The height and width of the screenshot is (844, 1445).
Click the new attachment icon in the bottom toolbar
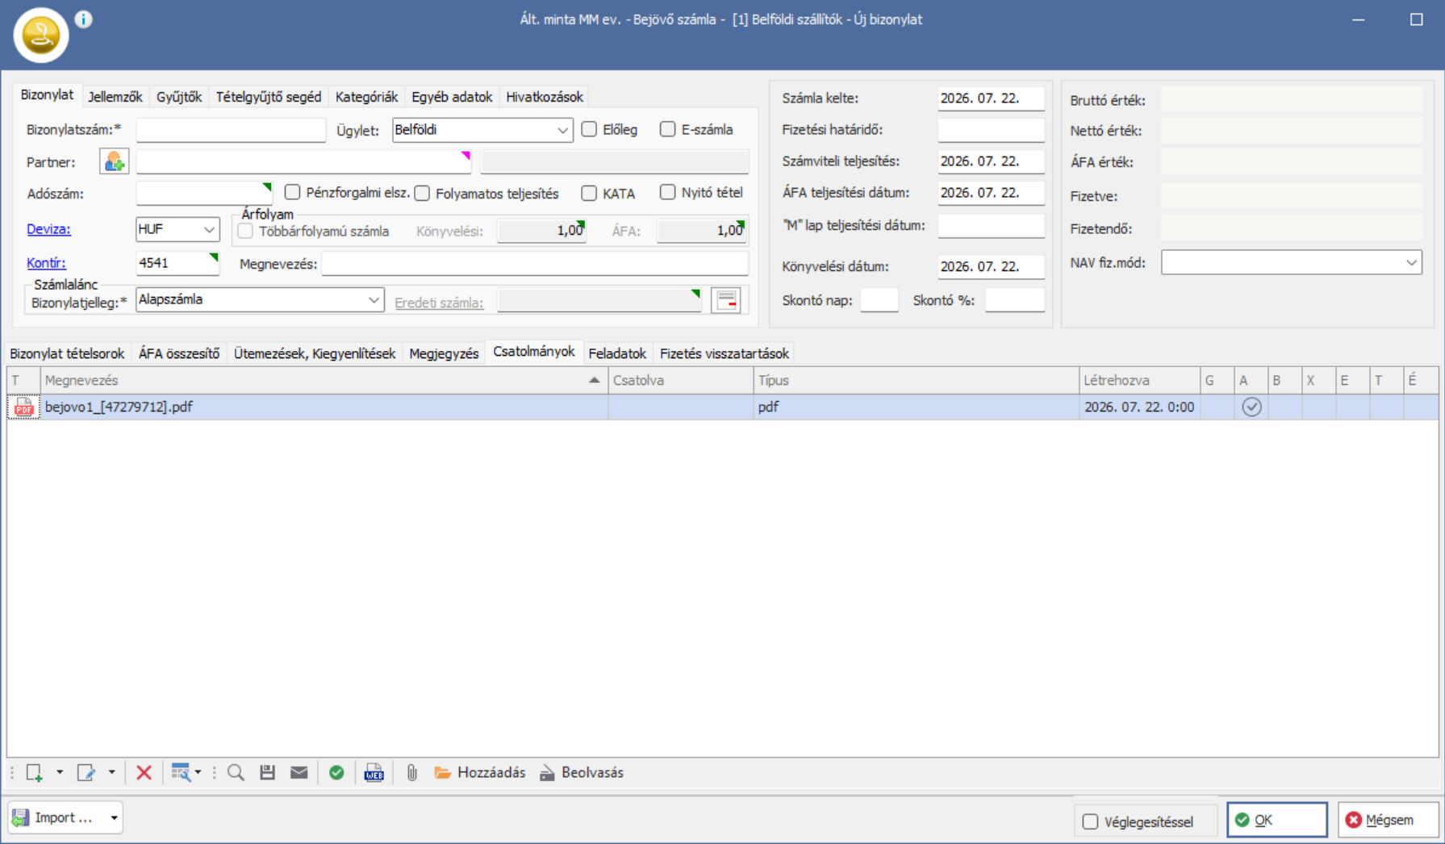click(x=34, y=773)
